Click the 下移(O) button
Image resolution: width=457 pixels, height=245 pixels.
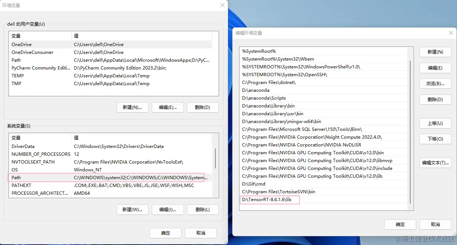tap(435, 139)
